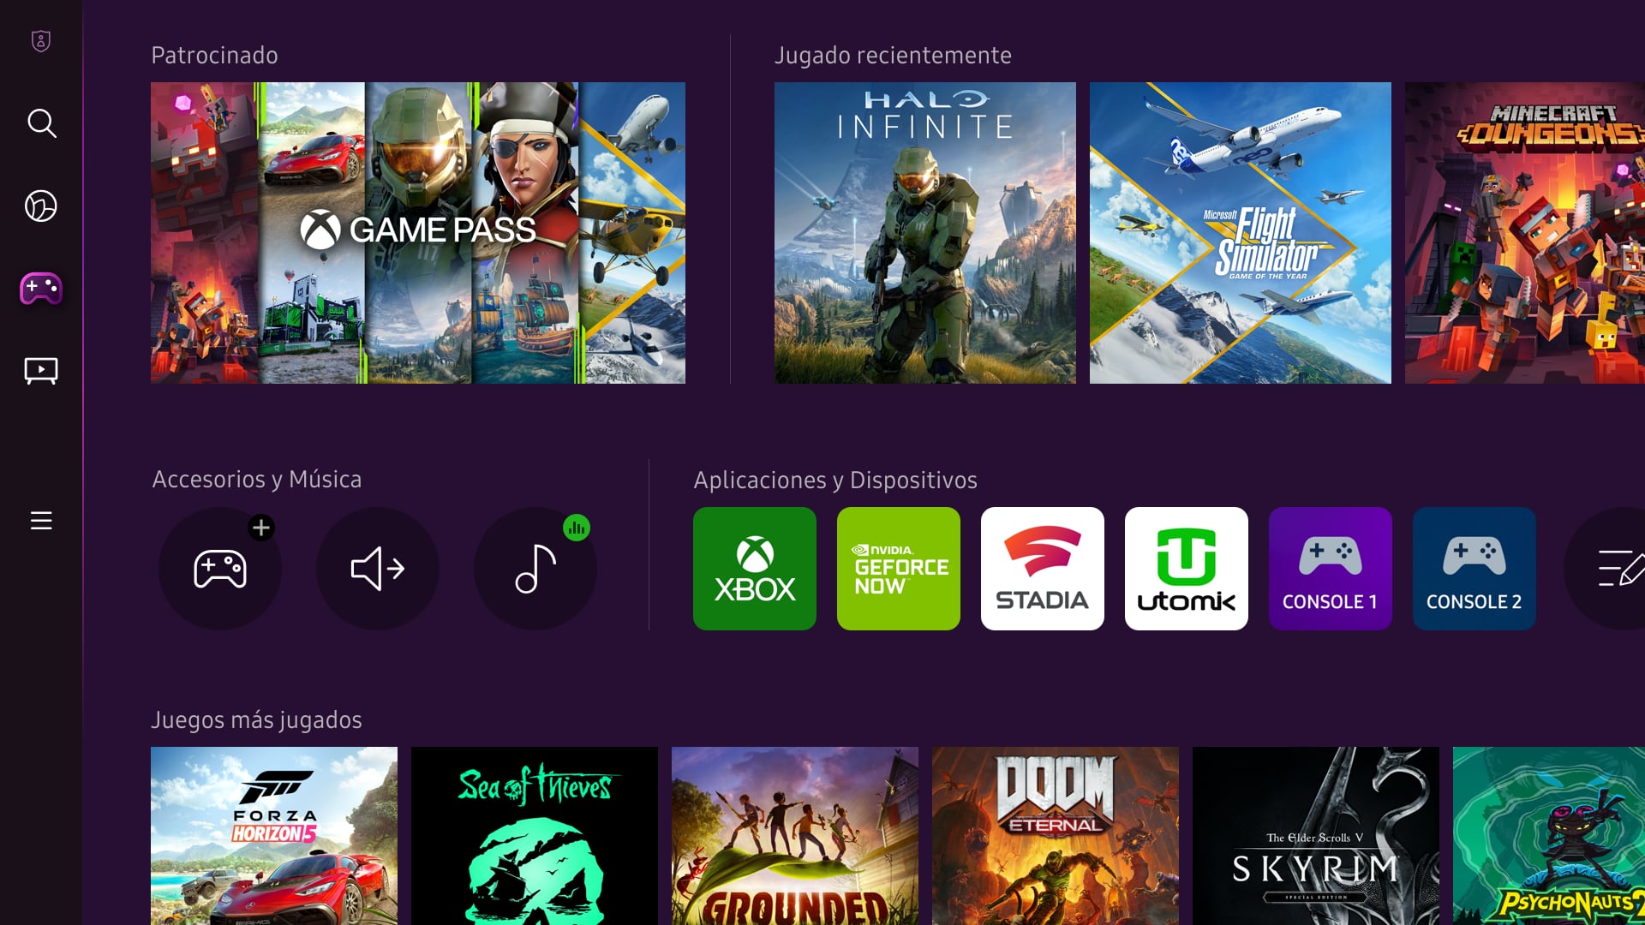This screenshot has height=925, width=1645.
Task: Launch Halo Infinite from recently played
Action: pos(924,232)
